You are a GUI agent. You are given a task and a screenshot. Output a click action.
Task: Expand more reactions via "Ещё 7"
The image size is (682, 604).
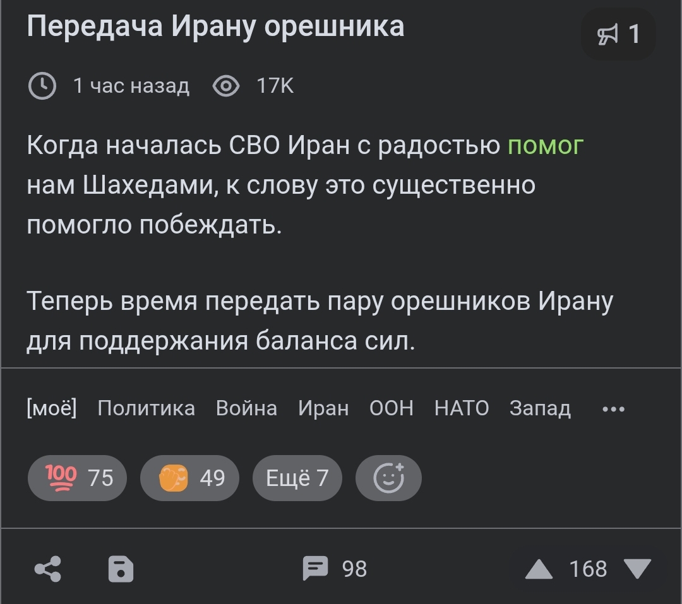coord(297,478)
